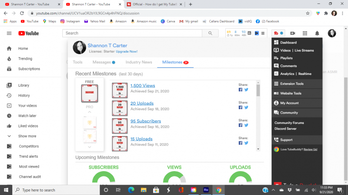This screenshot has height=195, width=348.
Task: Share 1,500 Views milestone on Twitter
Action: tap(246, 90)
